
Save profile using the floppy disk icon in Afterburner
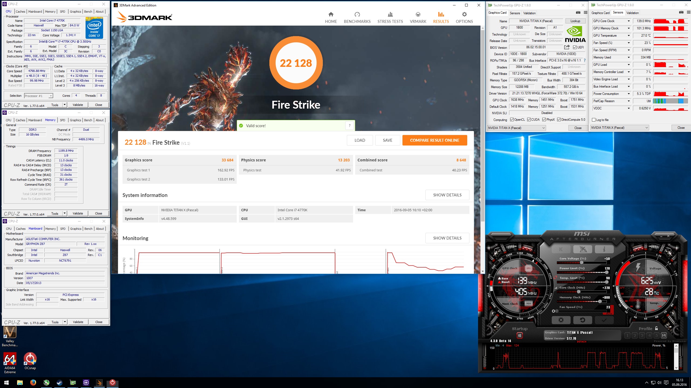664,335
